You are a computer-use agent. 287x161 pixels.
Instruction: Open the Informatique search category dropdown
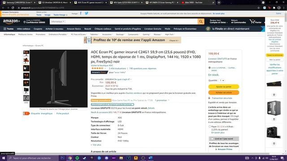[x=58, y=21]
